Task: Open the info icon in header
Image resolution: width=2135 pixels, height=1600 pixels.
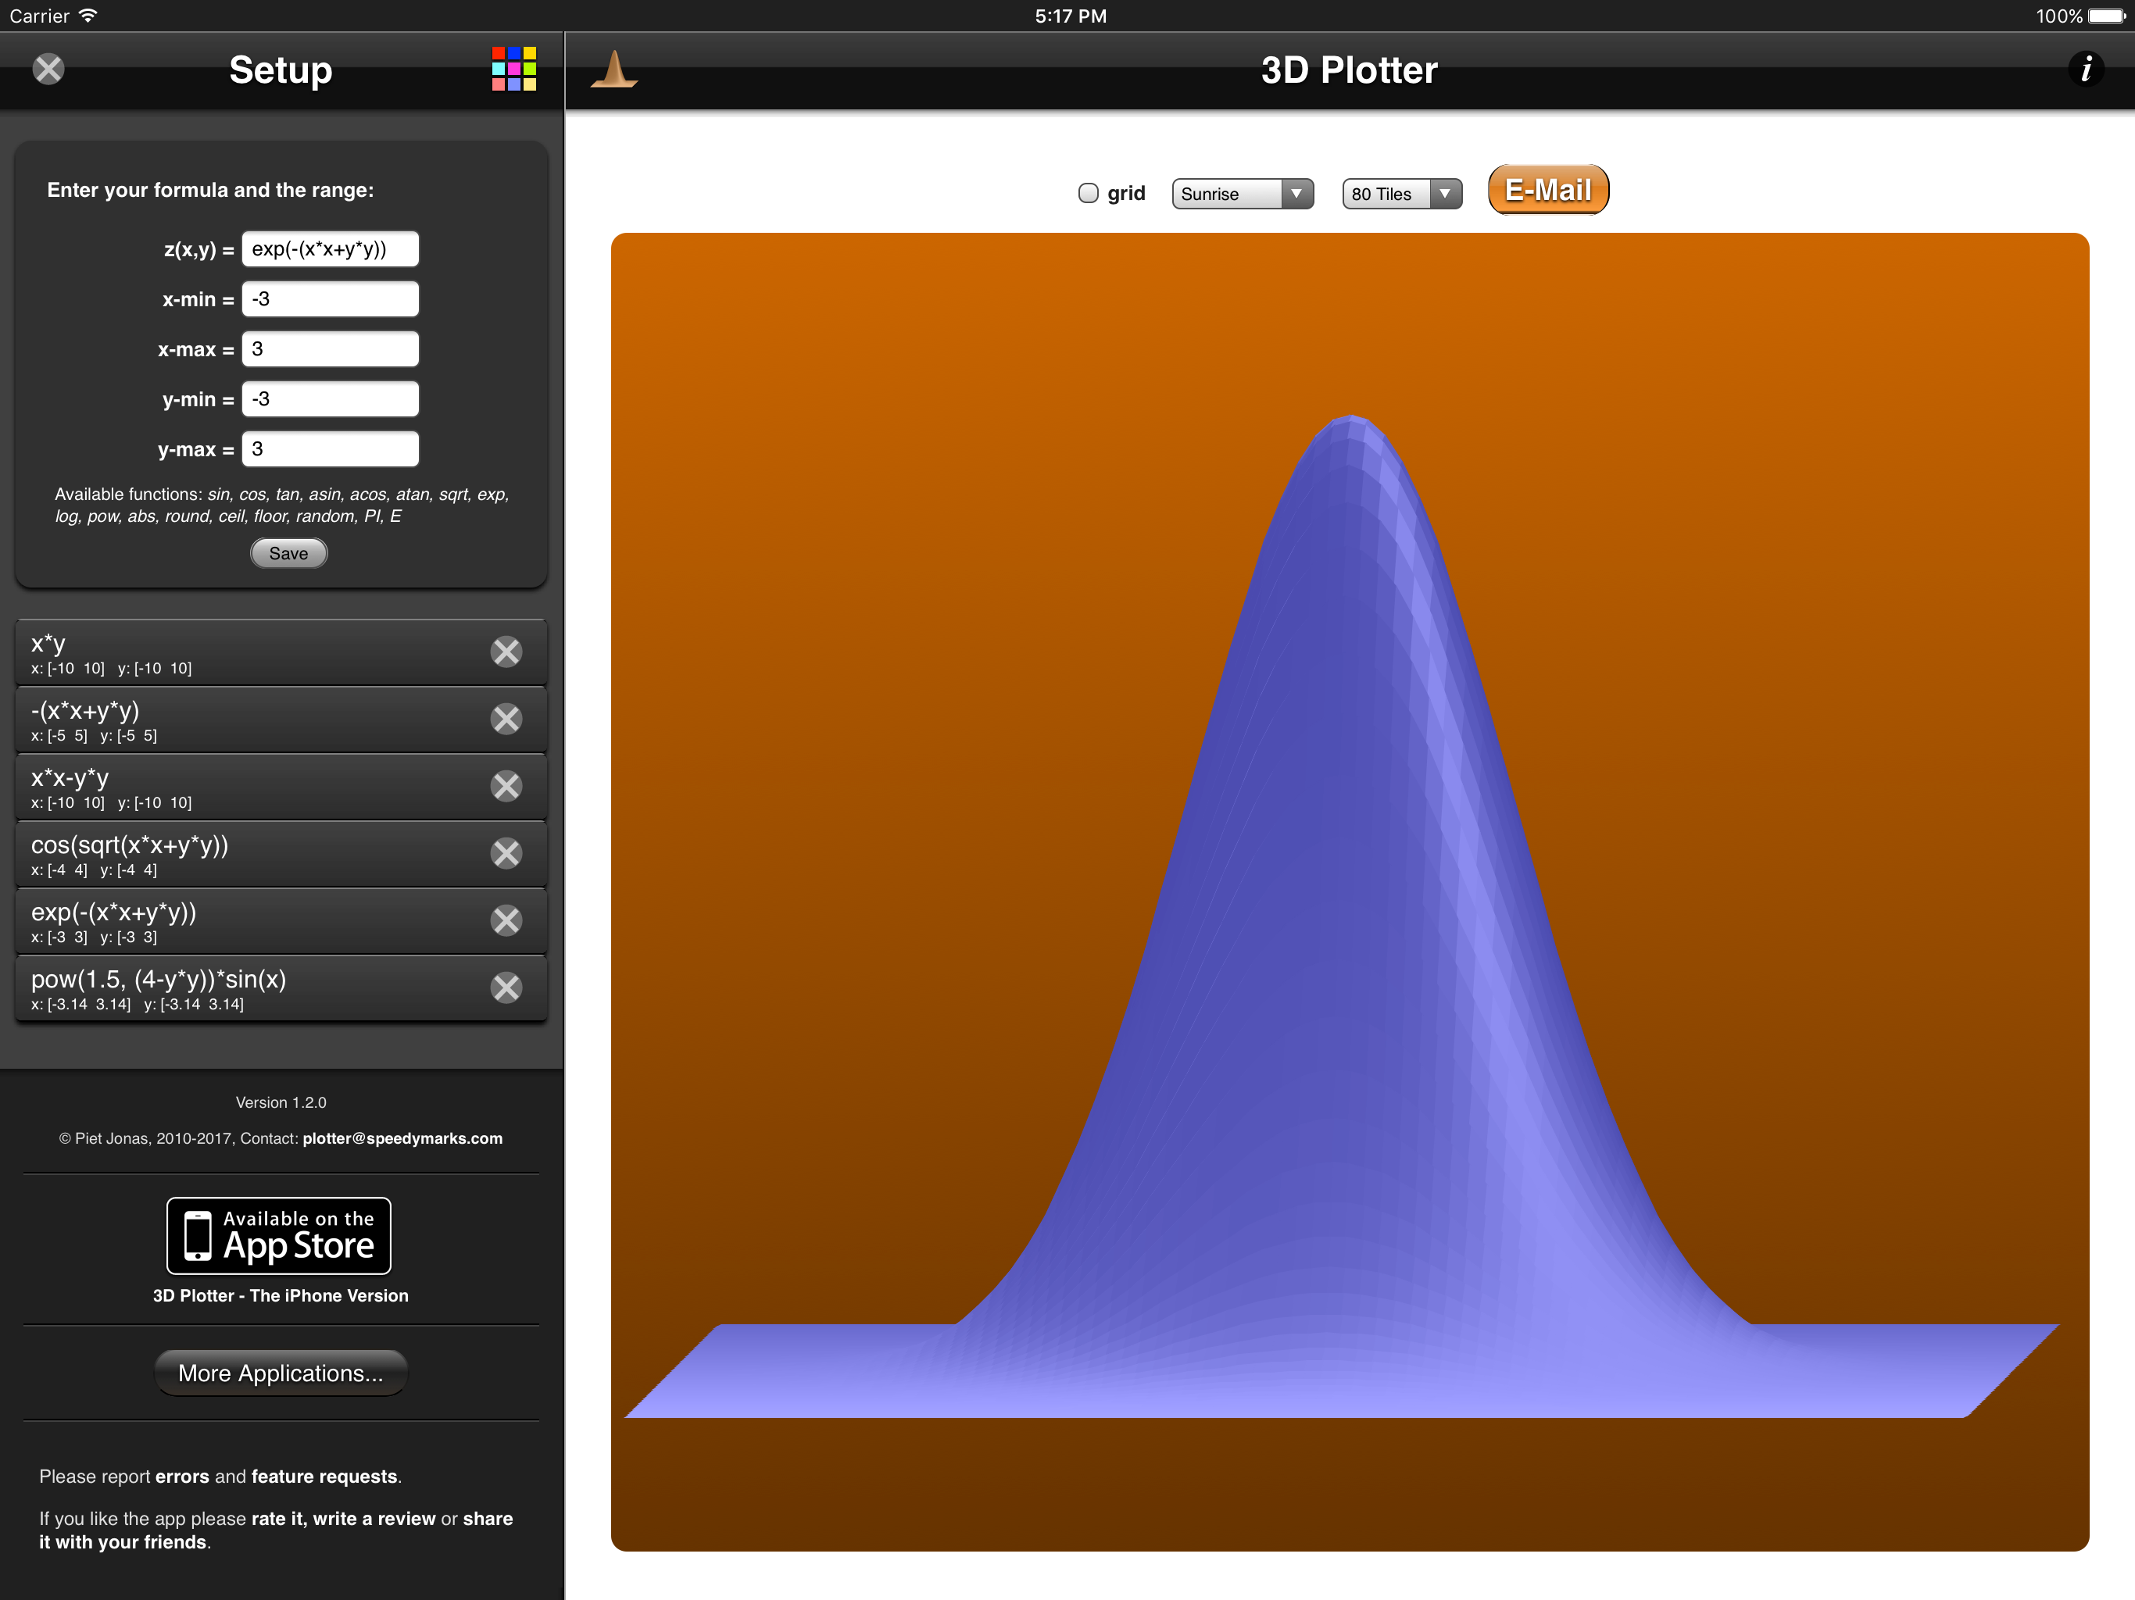Action: pos(2085,69)
